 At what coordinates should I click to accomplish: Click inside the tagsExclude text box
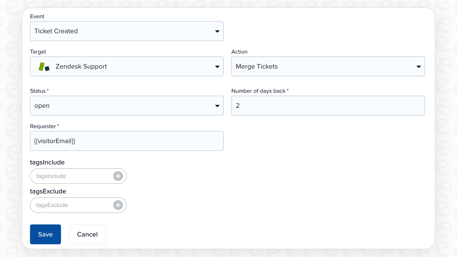68,205
